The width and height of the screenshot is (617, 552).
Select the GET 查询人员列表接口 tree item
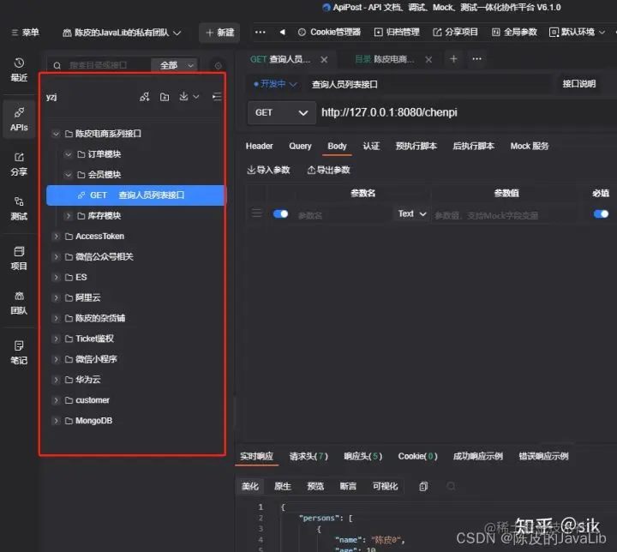[136, 195]
